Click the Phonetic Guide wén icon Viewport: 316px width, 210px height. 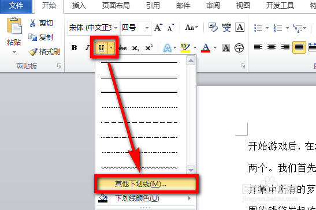coord(226,27)
